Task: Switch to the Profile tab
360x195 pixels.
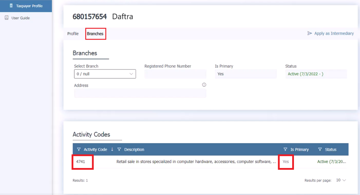Action: pos(73,34)
